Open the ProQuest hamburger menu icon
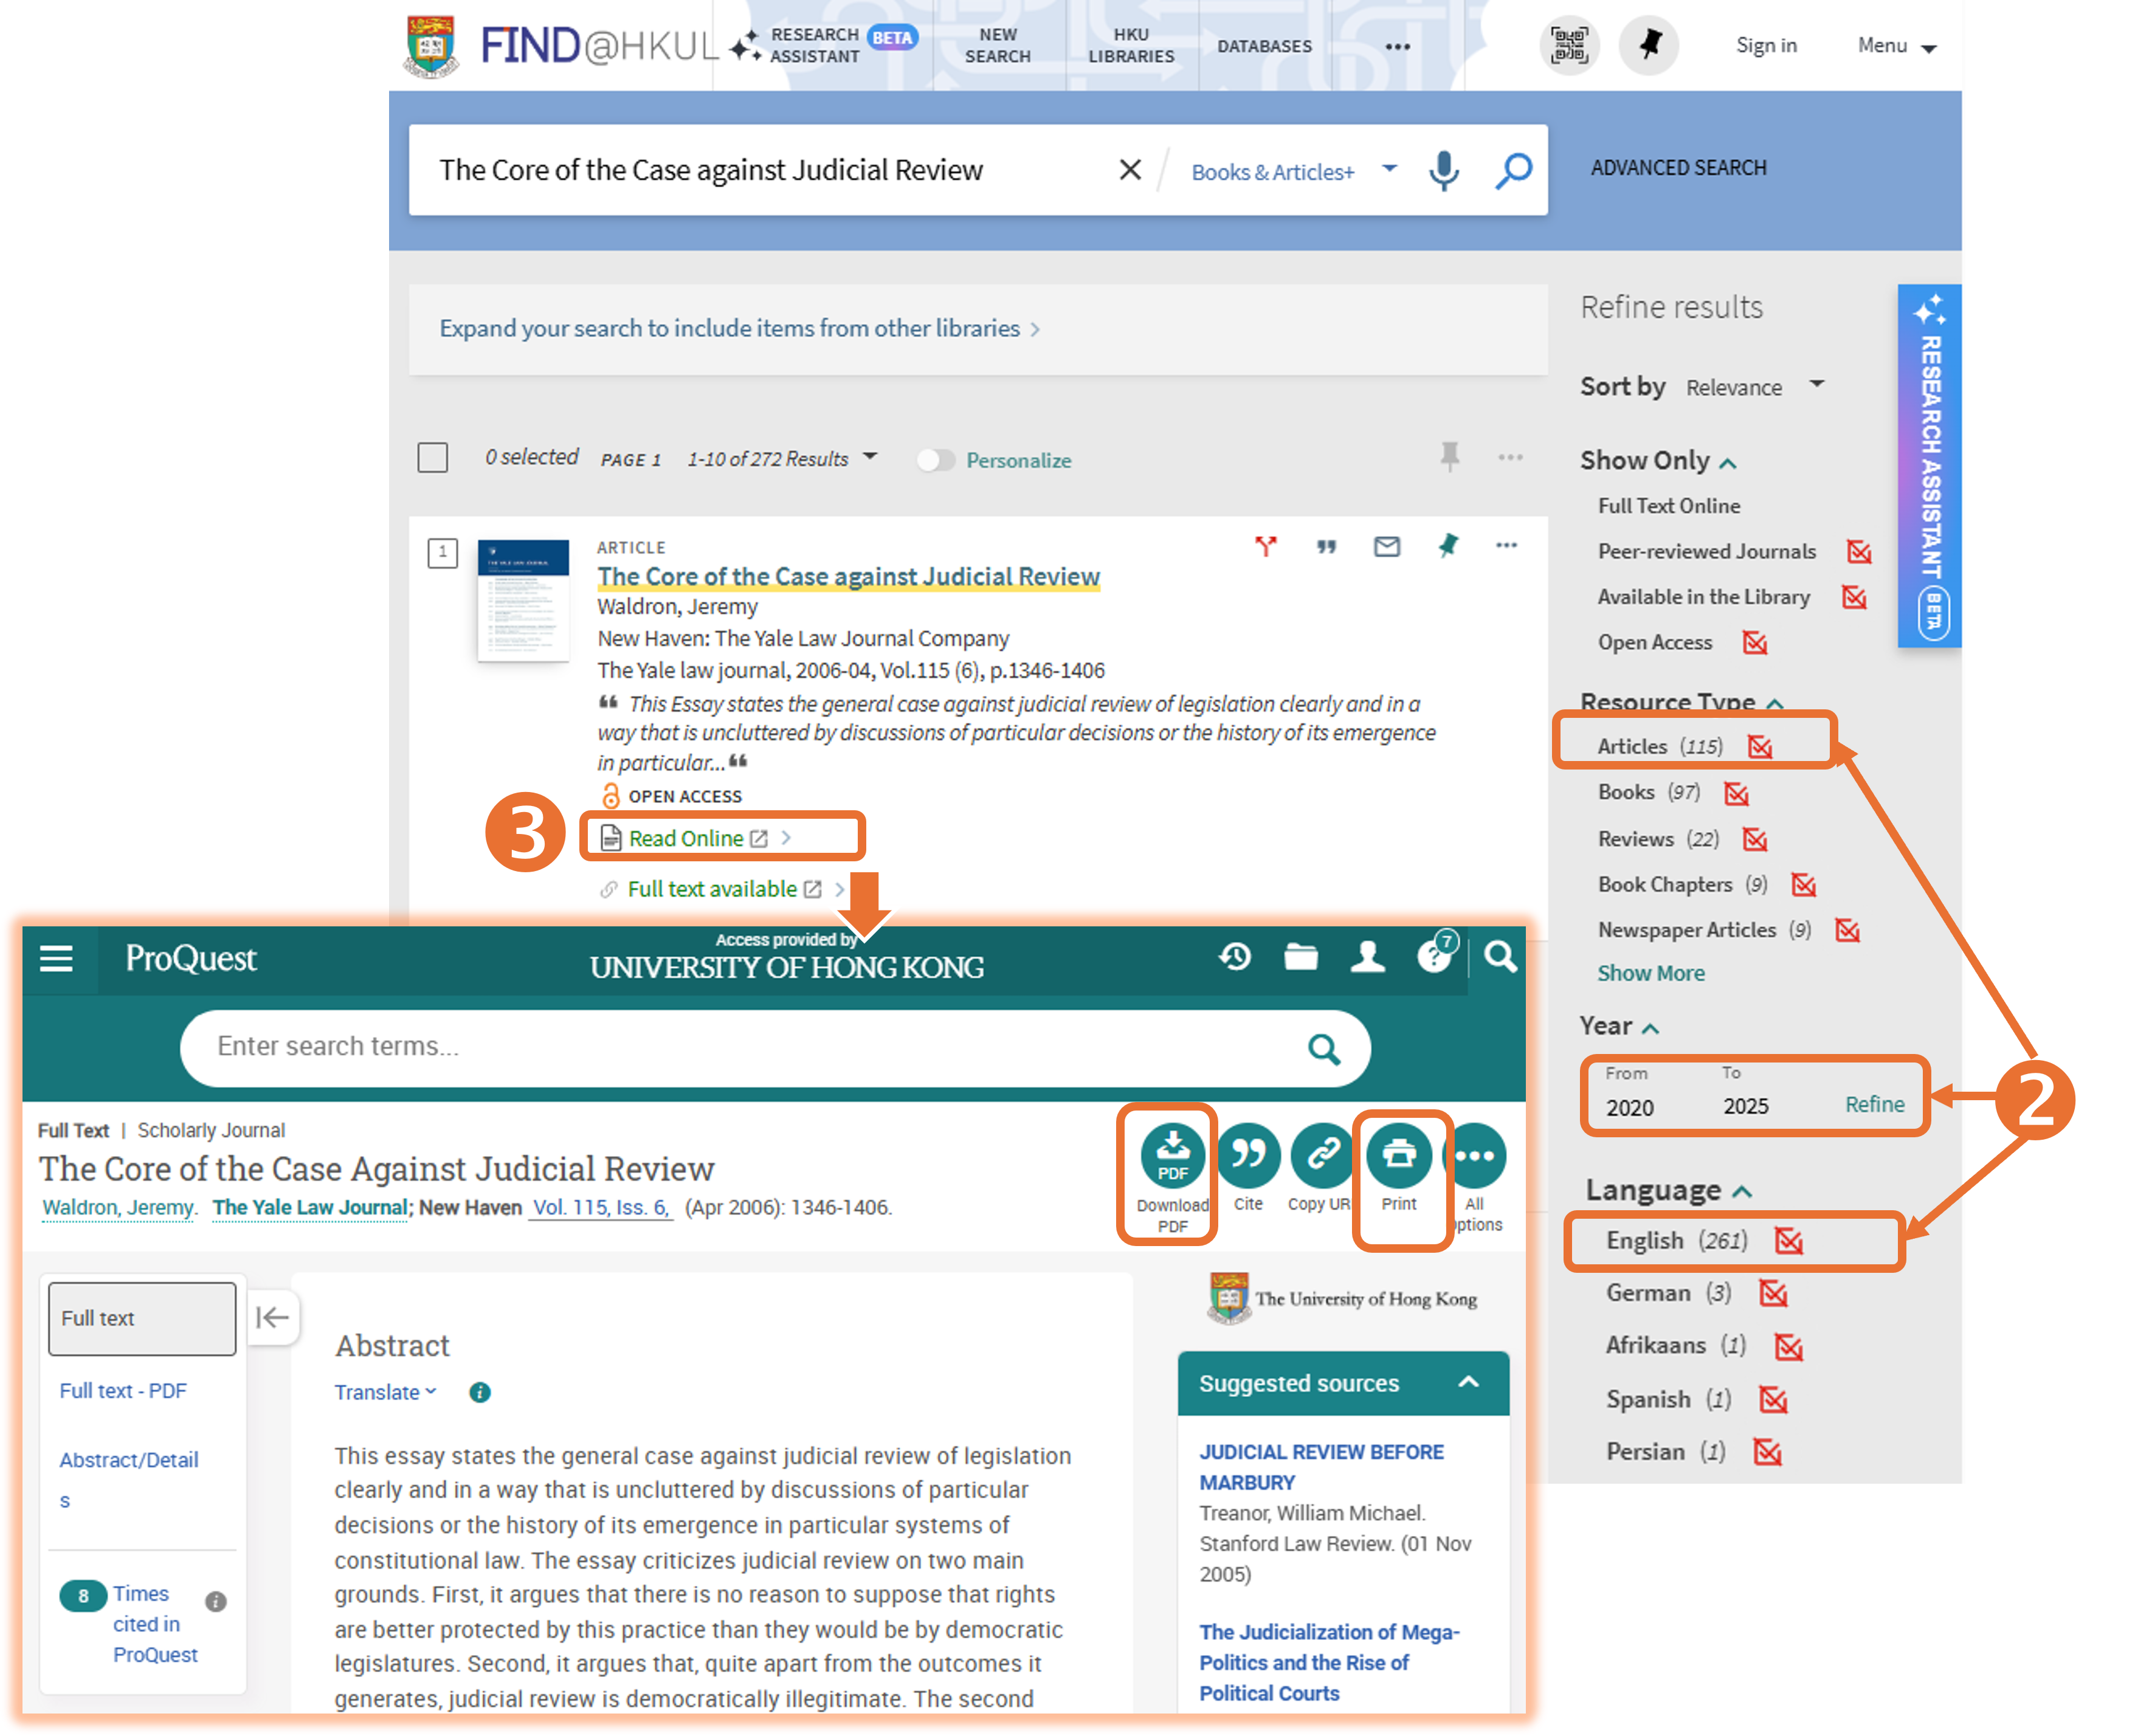Image resolution: width=2152 pixels, height=1736 pixels. coord(57,959)
